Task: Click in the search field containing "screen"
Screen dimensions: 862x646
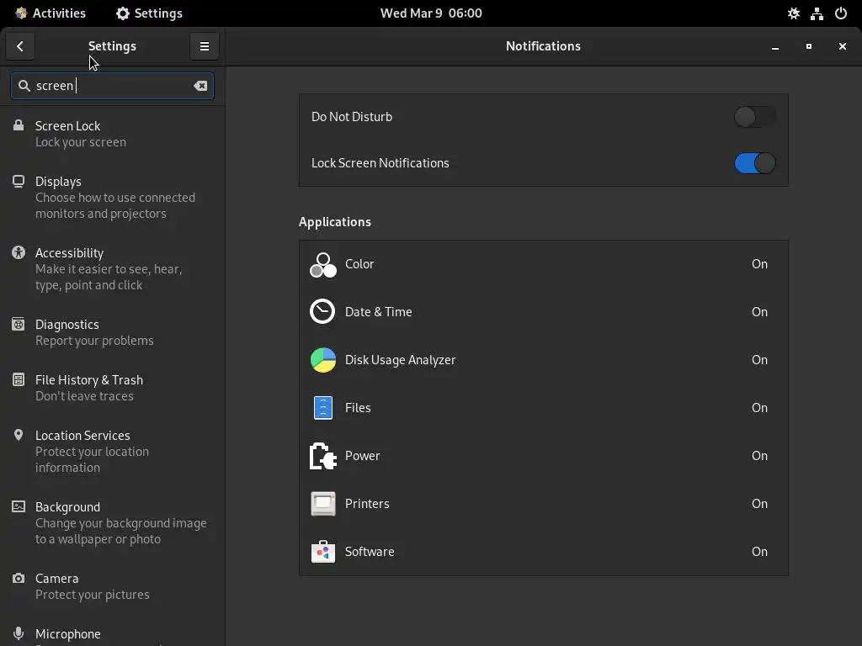Action: pos(112,86)
